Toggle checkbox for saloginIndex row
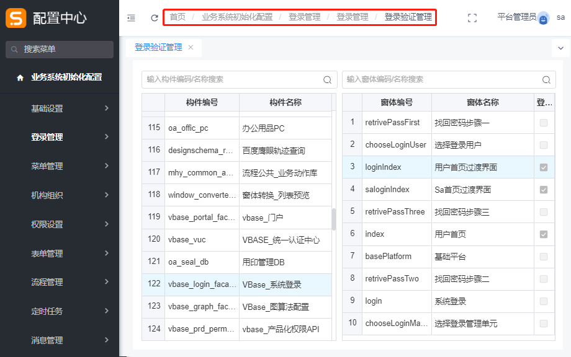Viewport: 571px width, 357px height. pos(544,190)
